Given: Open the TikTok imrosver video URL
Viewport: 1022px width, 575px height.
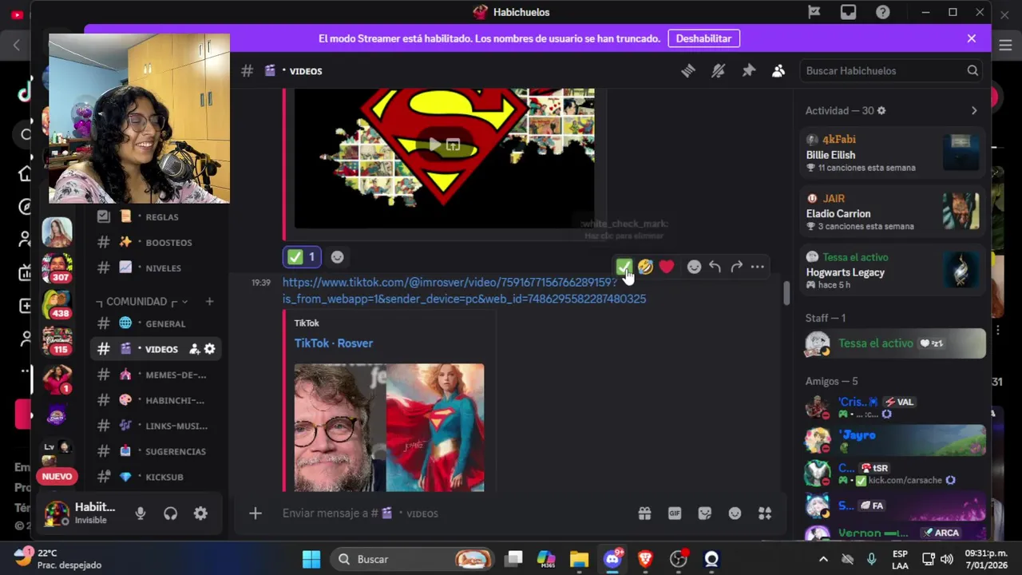Looking at the screenshot, I should click(464, 290).
